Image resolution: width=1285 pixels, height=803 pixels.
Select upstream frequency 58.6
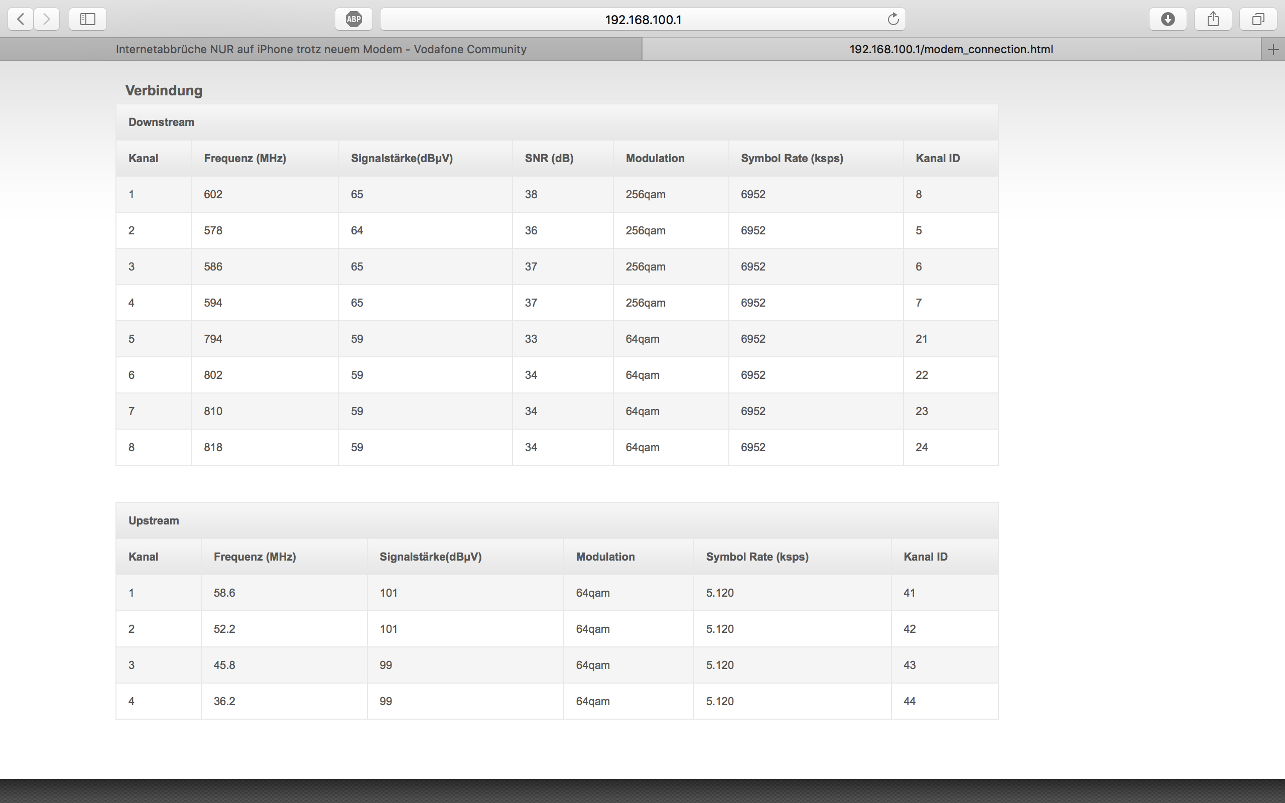[x=224, y=593]
